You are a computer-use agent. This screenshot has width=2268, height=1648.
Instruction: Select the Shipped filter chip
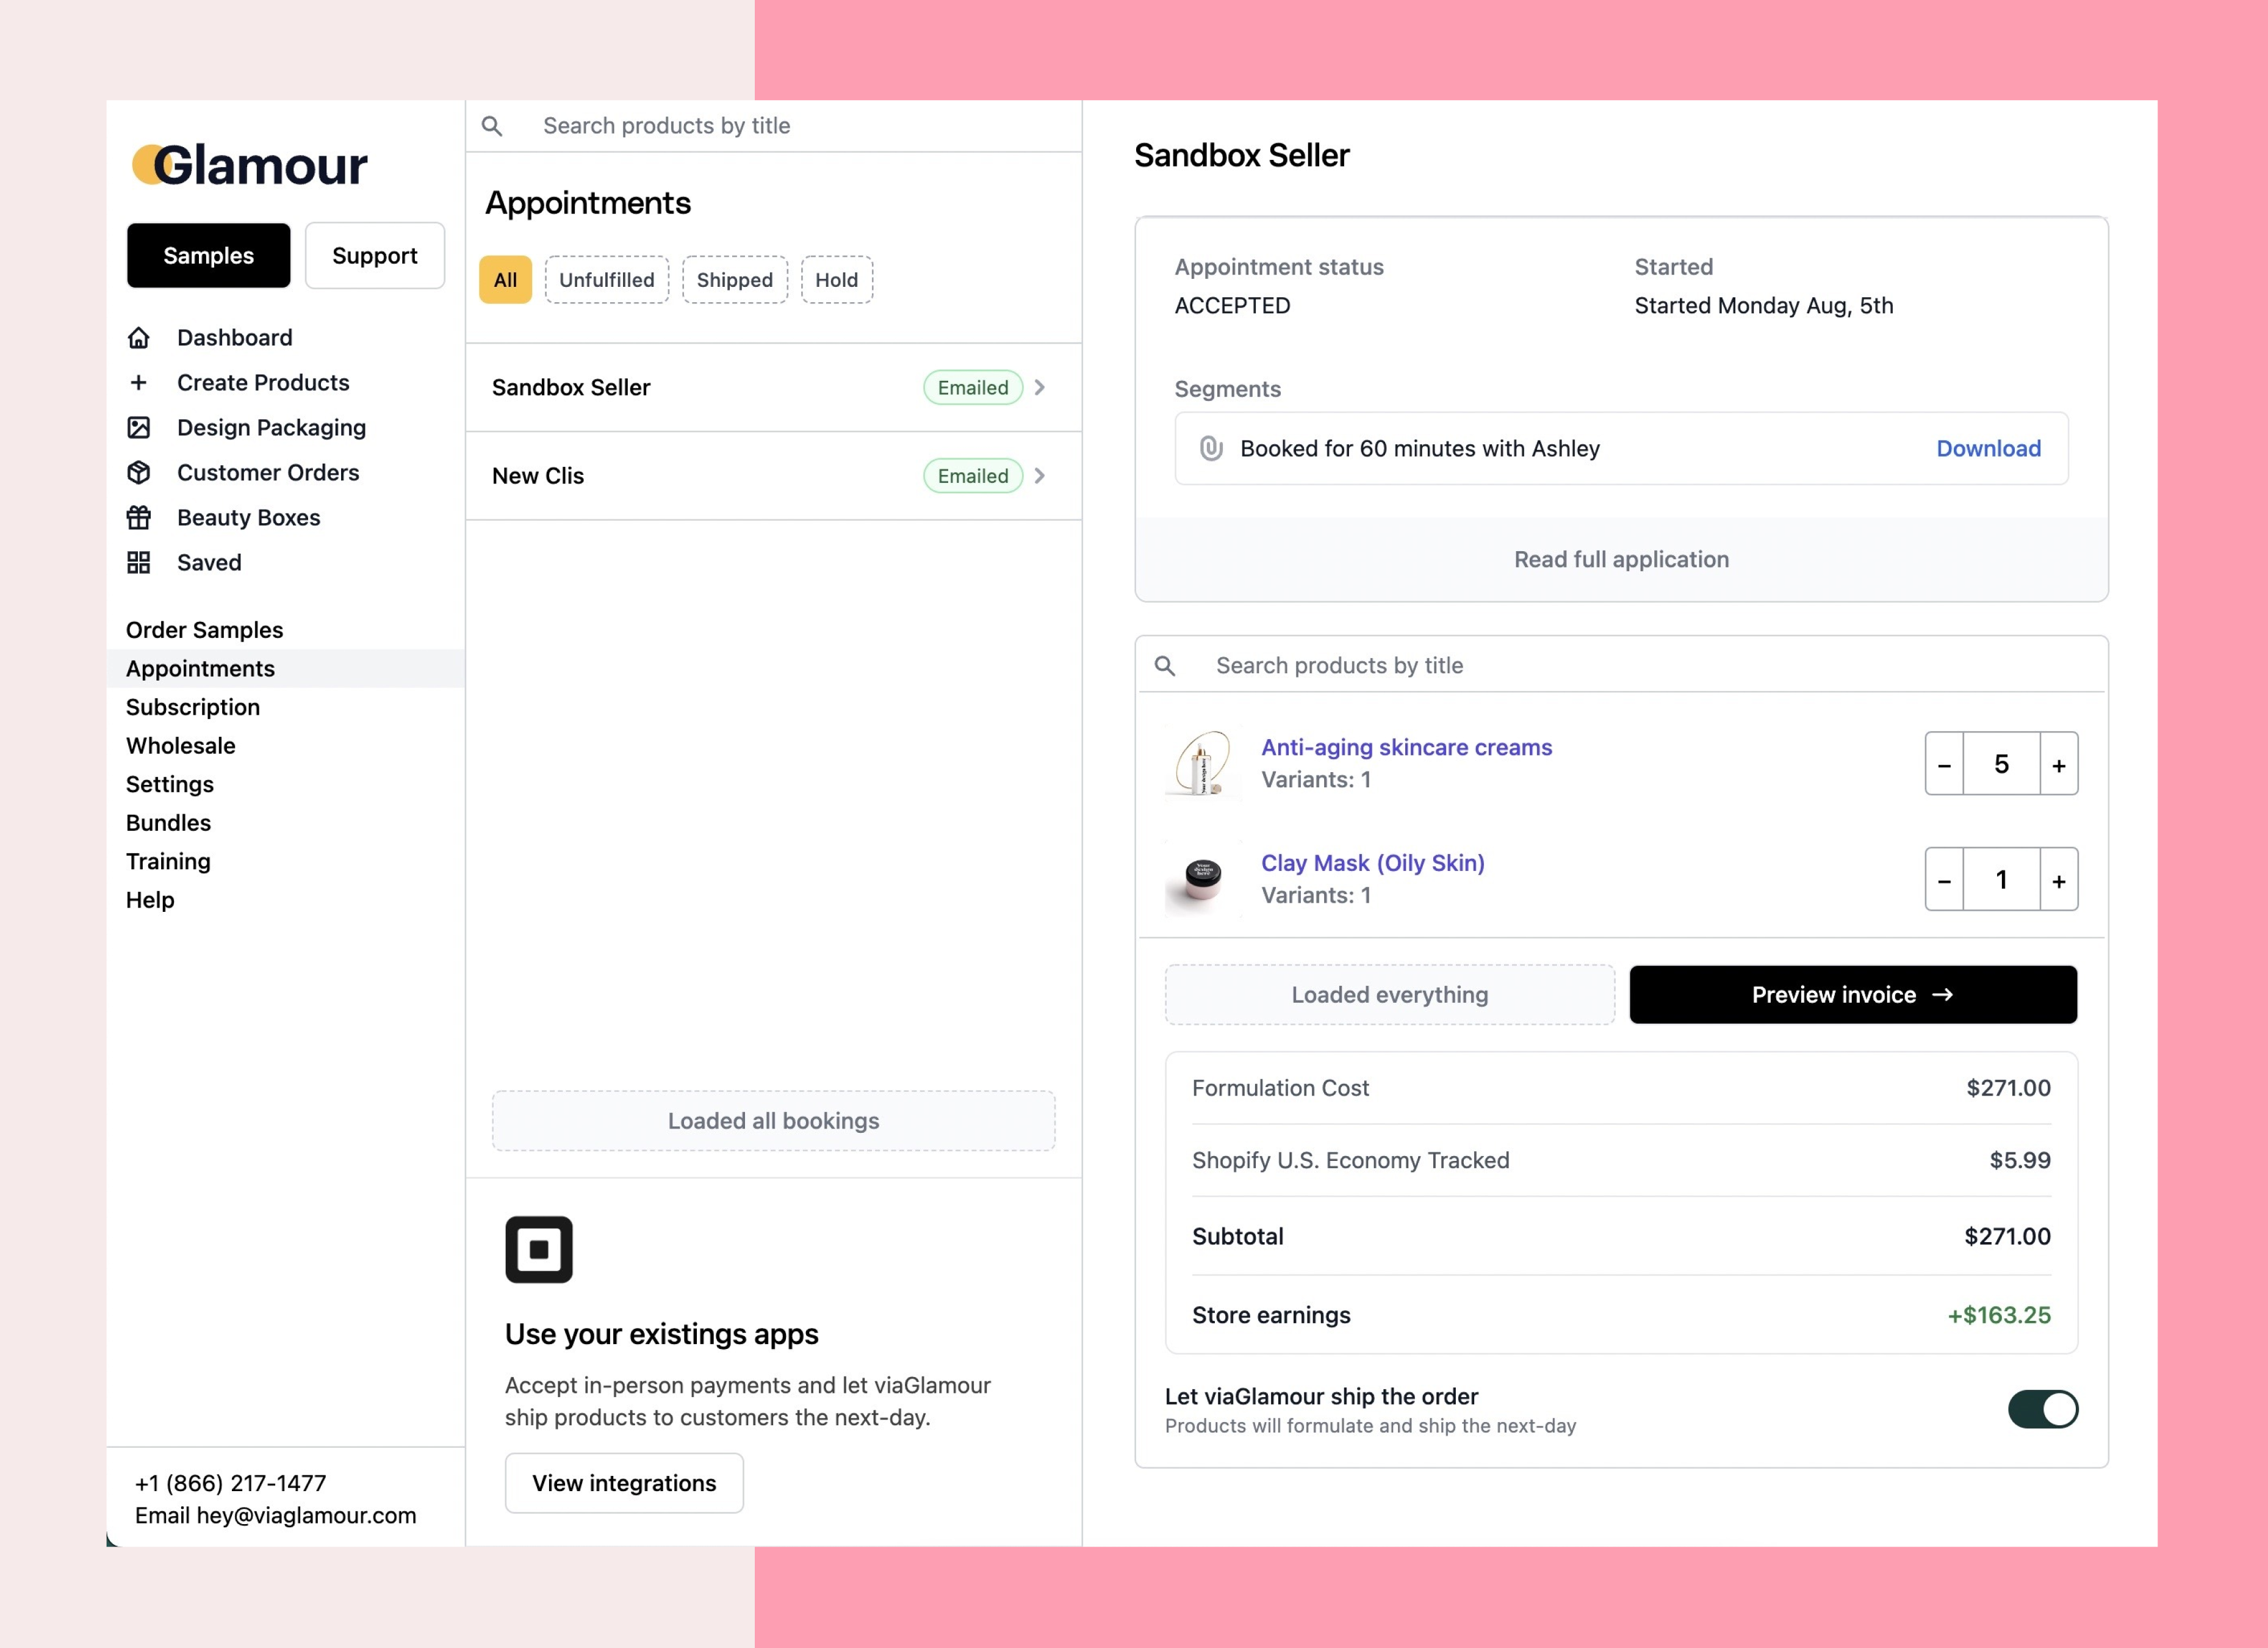[x=735, y=280]
